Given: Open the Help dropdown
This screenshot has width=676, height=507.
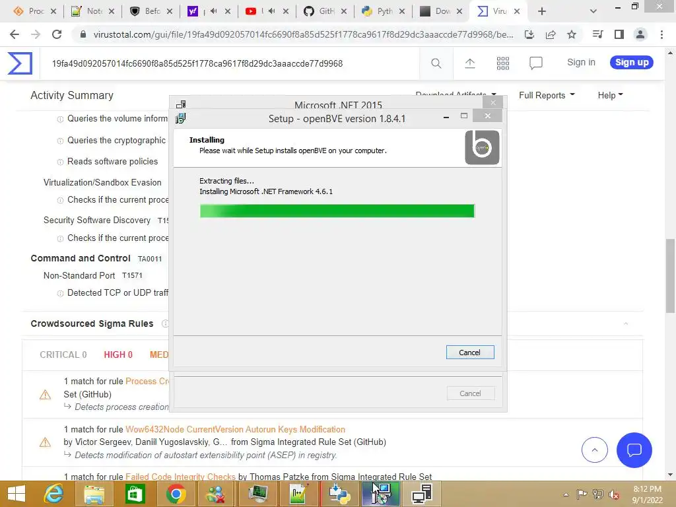Looking at the screenshot, I should click(x=610, y=95).
